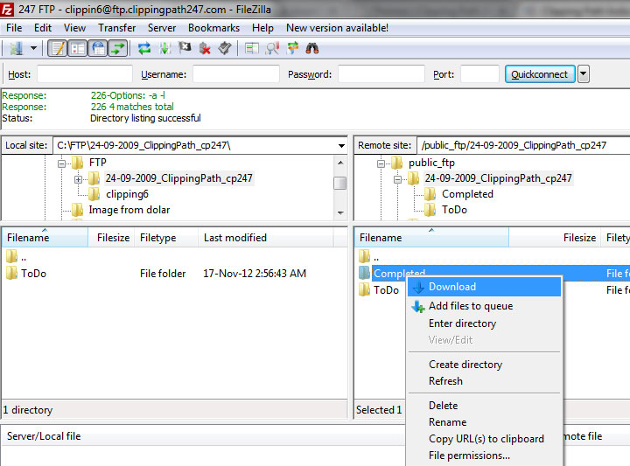Select ToDo folder in local file list

(33, 274)
